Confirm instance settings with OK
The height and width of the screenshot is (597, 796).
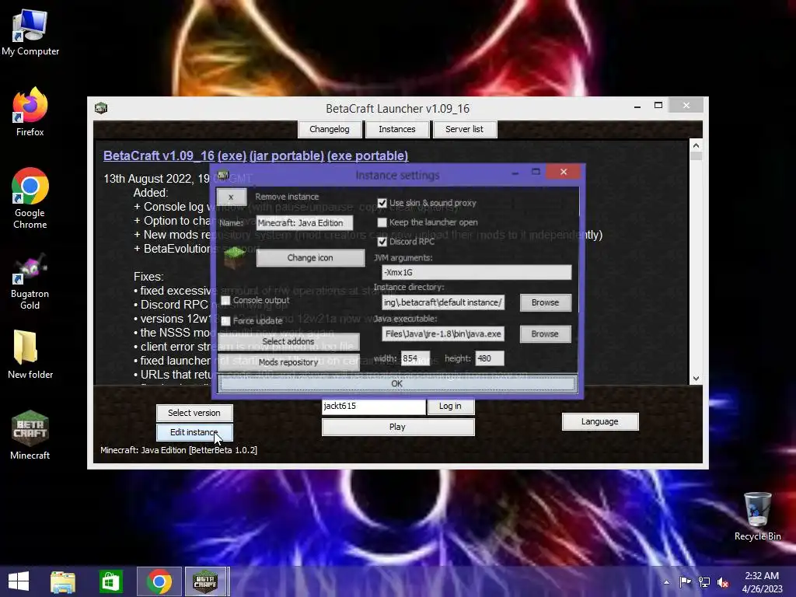(397, 384)
